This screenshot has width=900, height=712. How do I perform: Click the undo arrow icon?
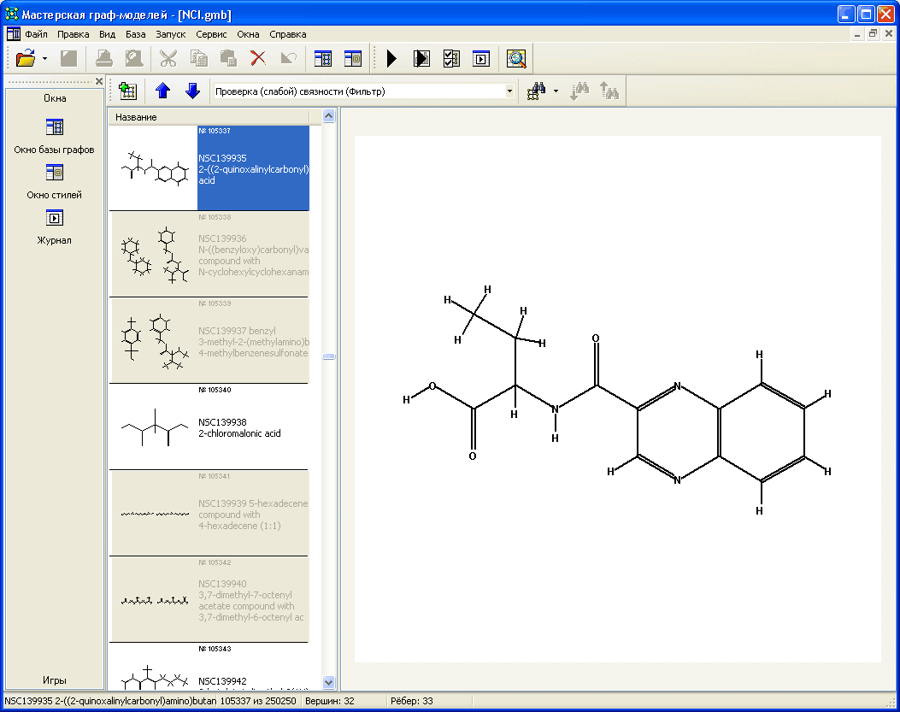[289, 58]
